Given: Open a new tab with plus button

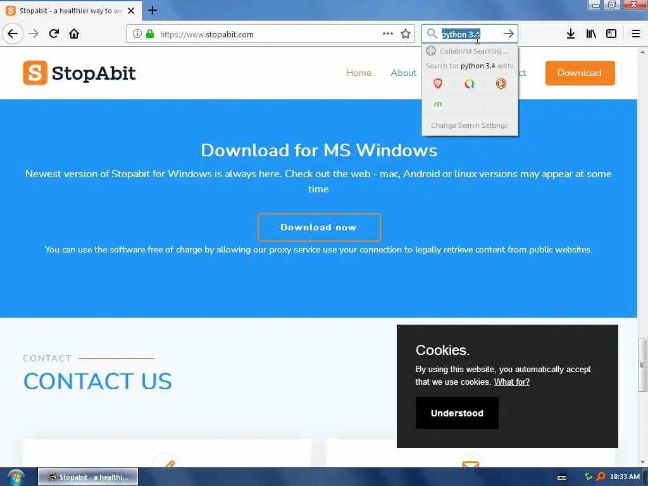Looking at the screenshot, I should (x=153, y=10).
